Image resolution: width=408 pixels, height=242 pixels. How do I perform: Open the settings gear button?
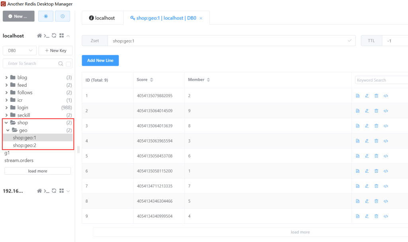[46, 16]
